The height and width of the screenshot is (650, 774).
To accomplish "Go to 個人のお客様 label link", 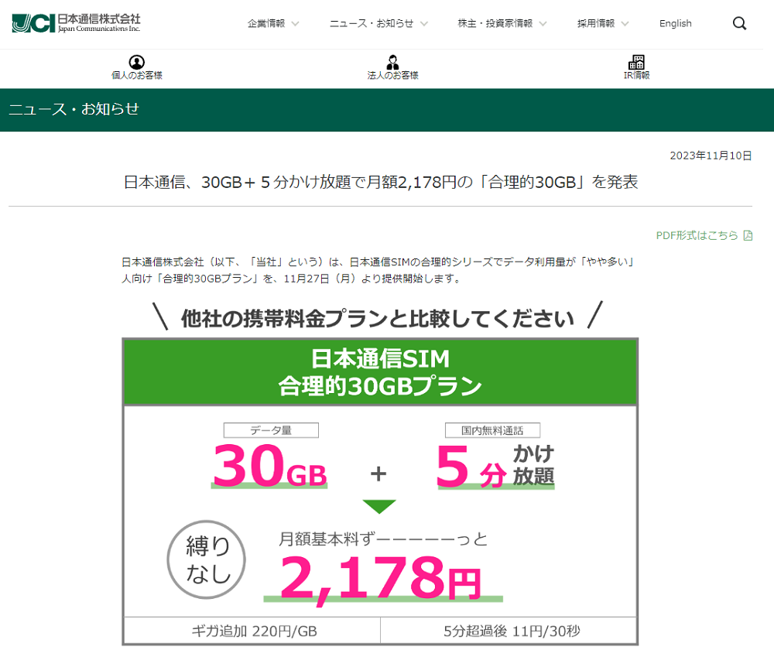I will point(137,75).
